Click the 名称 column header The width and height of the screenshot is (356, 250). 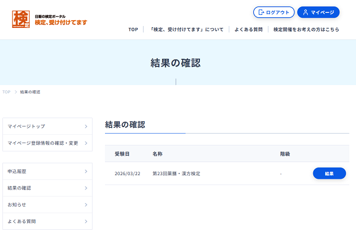coord(157,154)
